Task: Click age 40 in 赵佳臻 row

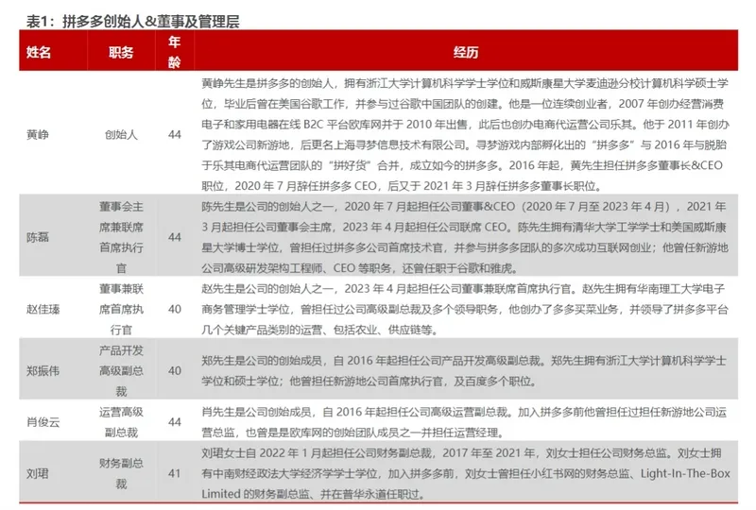Action: click(175, 309)
